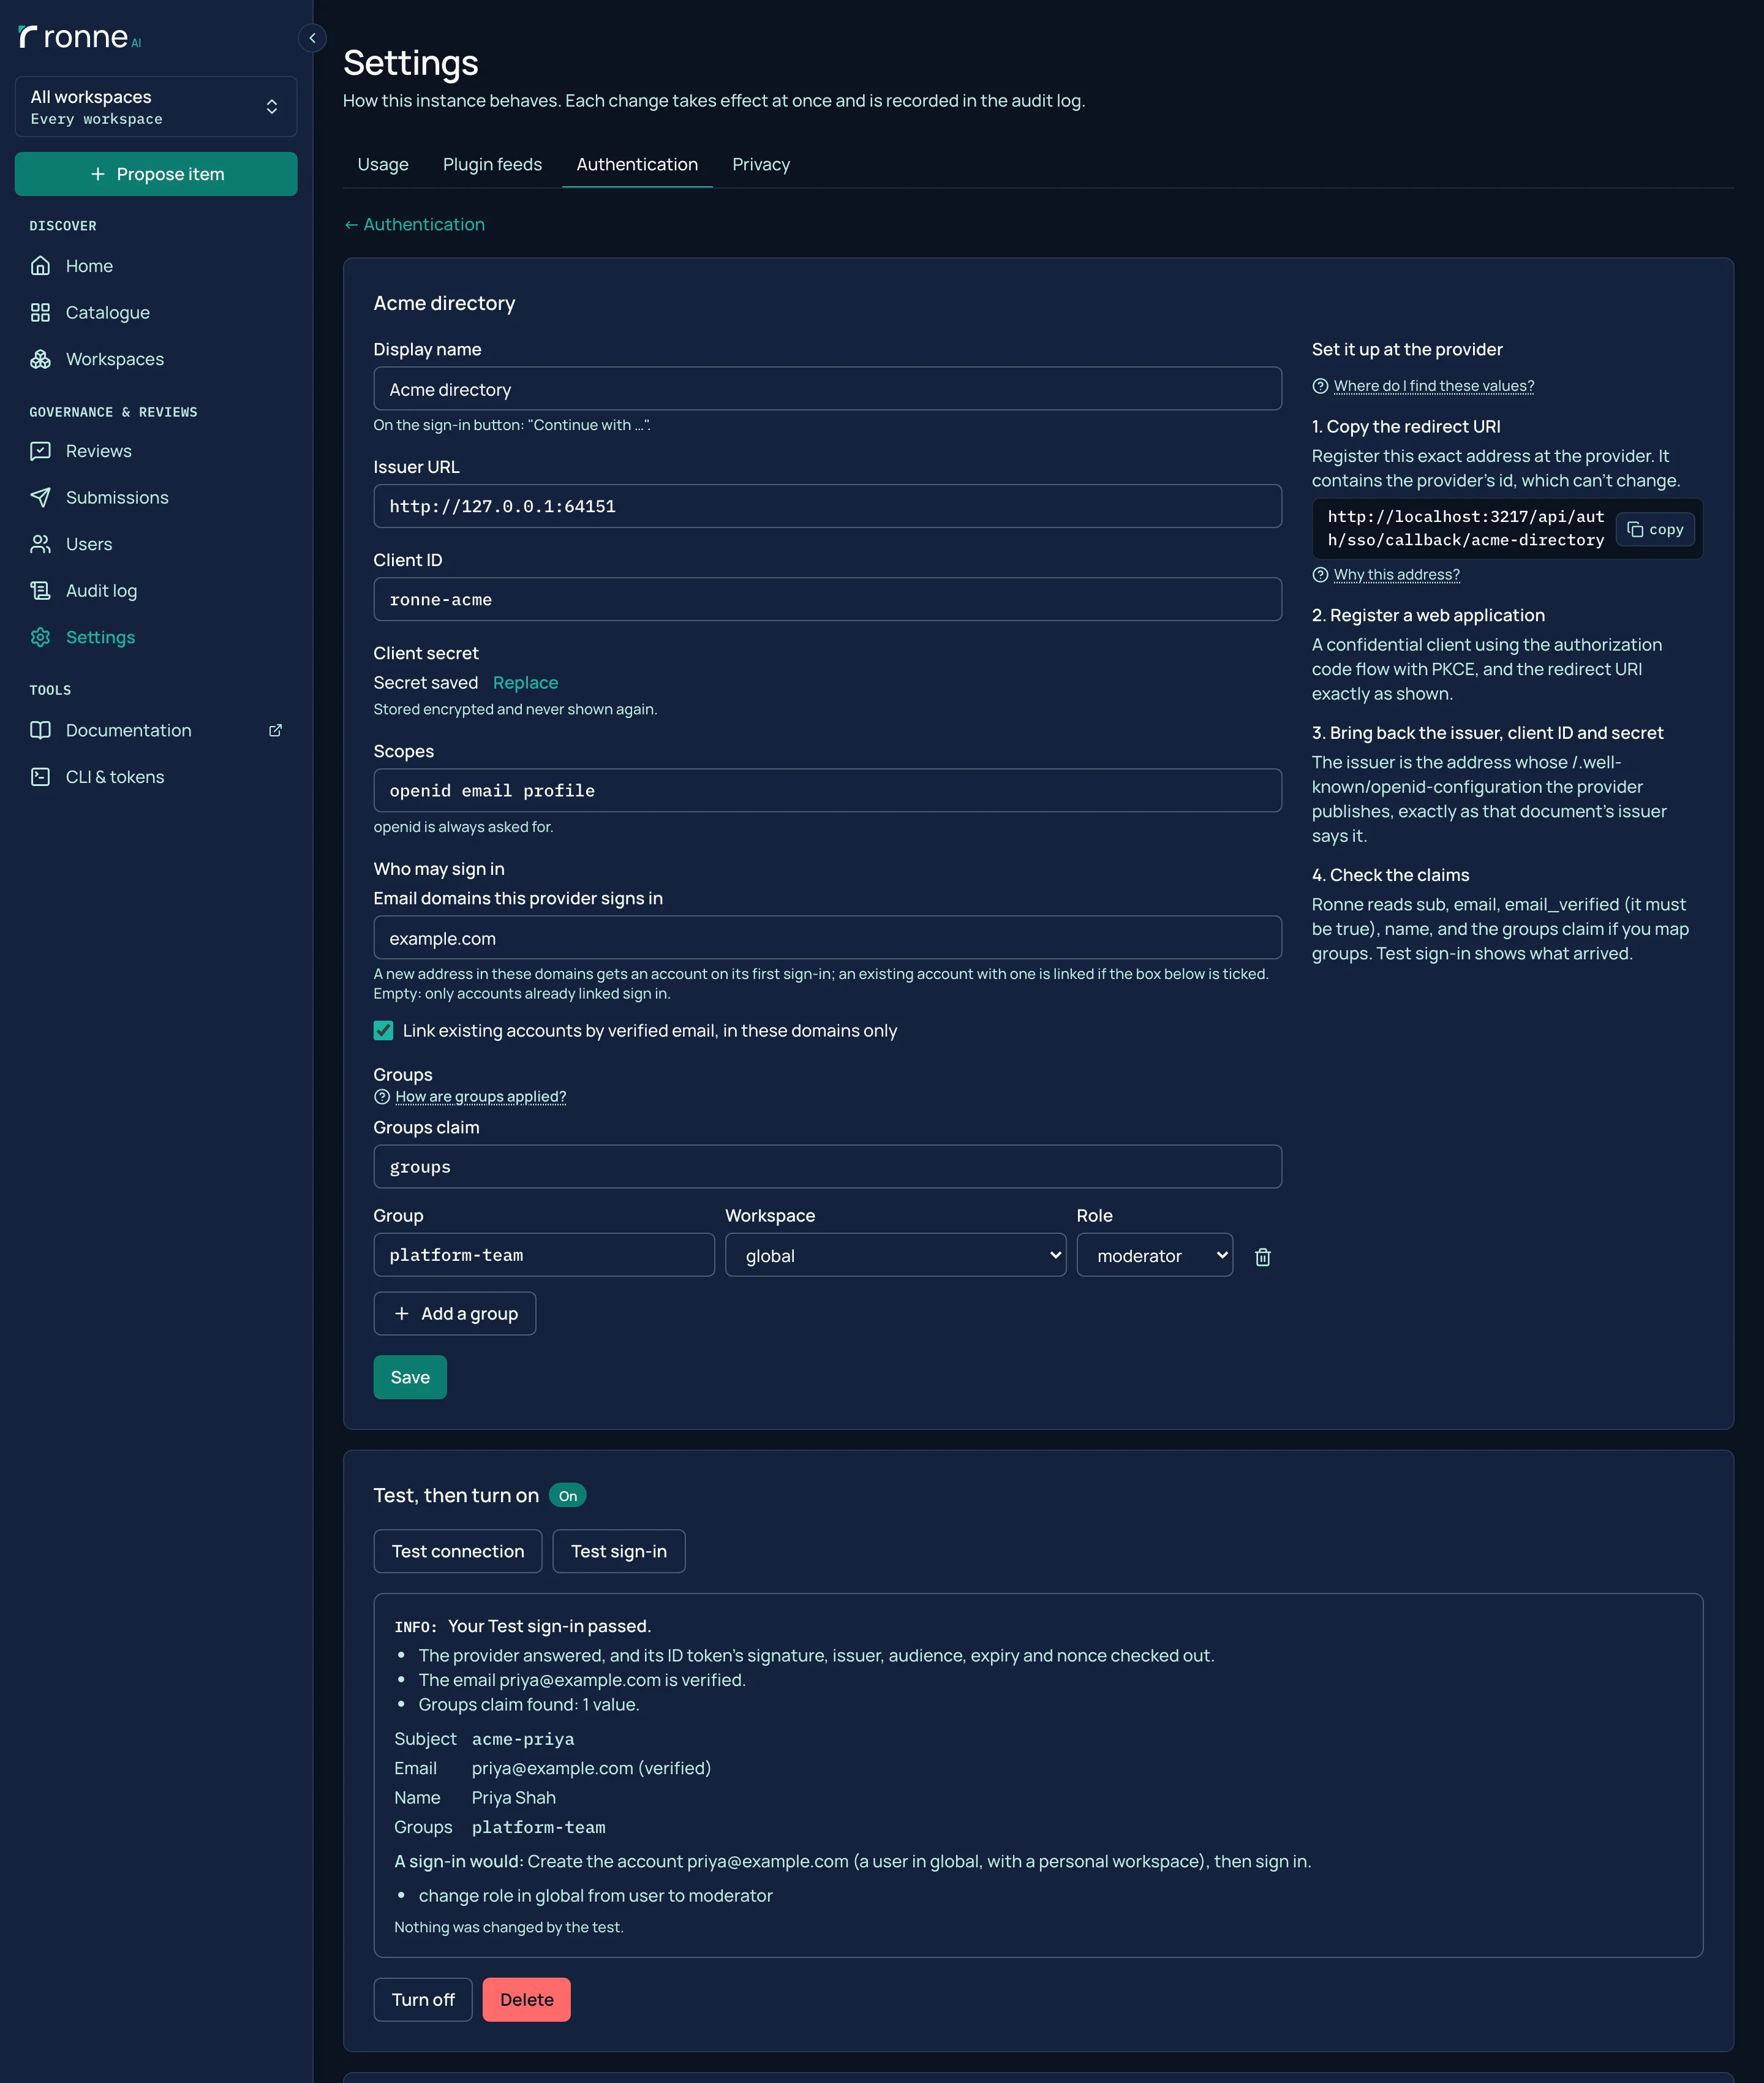Open Reviews via its checkbox icon

40,451
